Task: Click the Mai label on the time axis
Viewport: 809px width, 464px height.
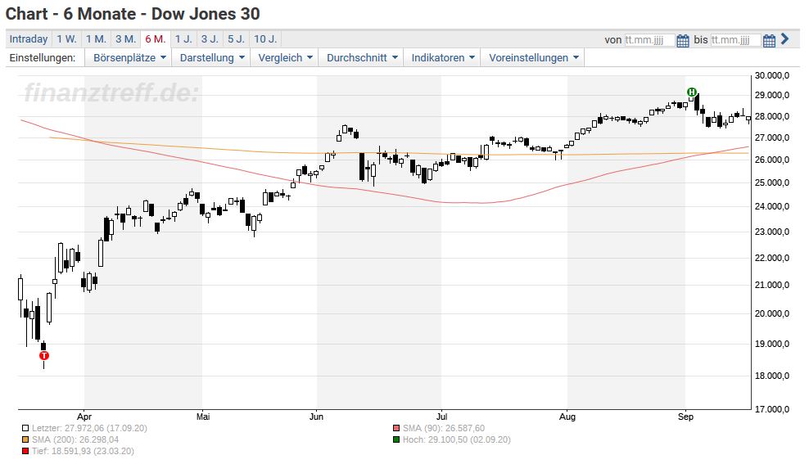Action: [203, 417]
